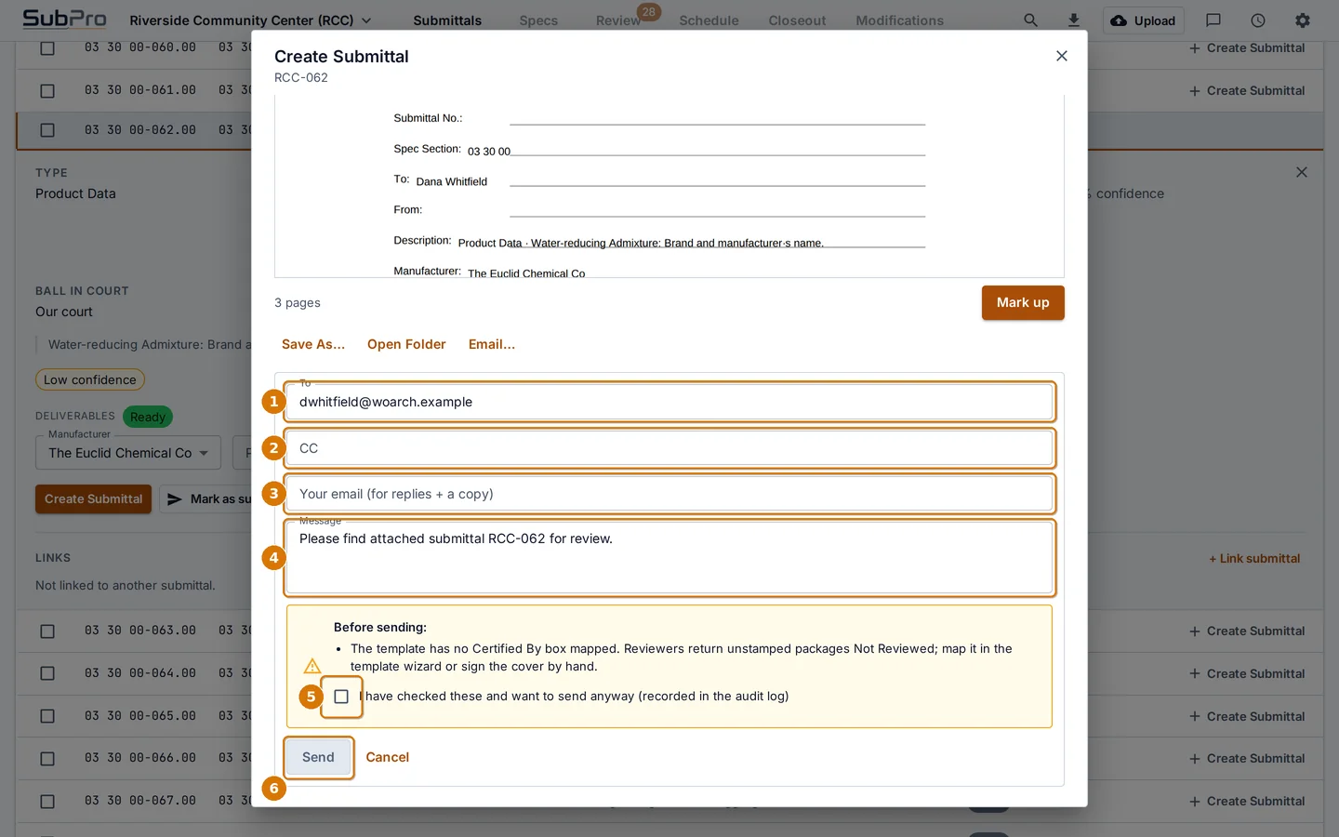Image resolution: width=1339 pixels, height=837 pixels.
Task: Click the Open Folder link
Action: coord(406,344)
